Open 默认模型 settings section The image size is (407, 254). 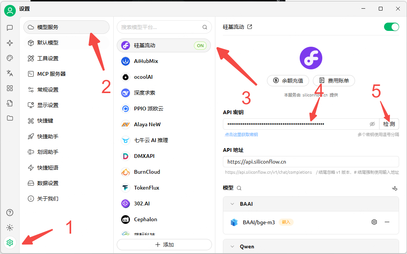pyautogui.click(x=66, y=43)
